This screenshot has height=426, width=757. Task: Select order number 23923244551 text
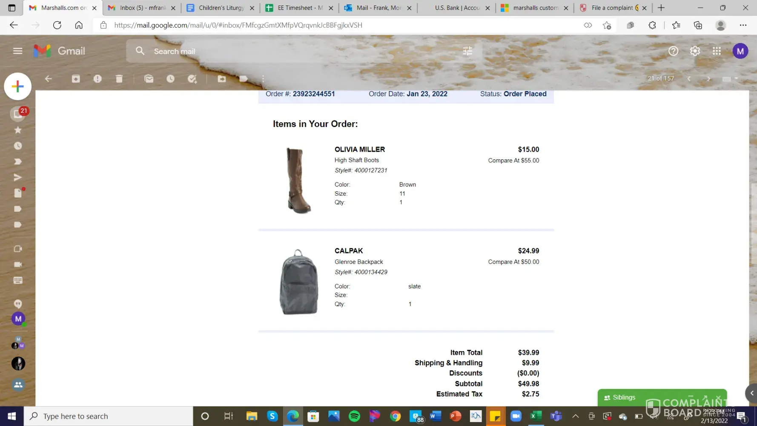tap(314, 94)
